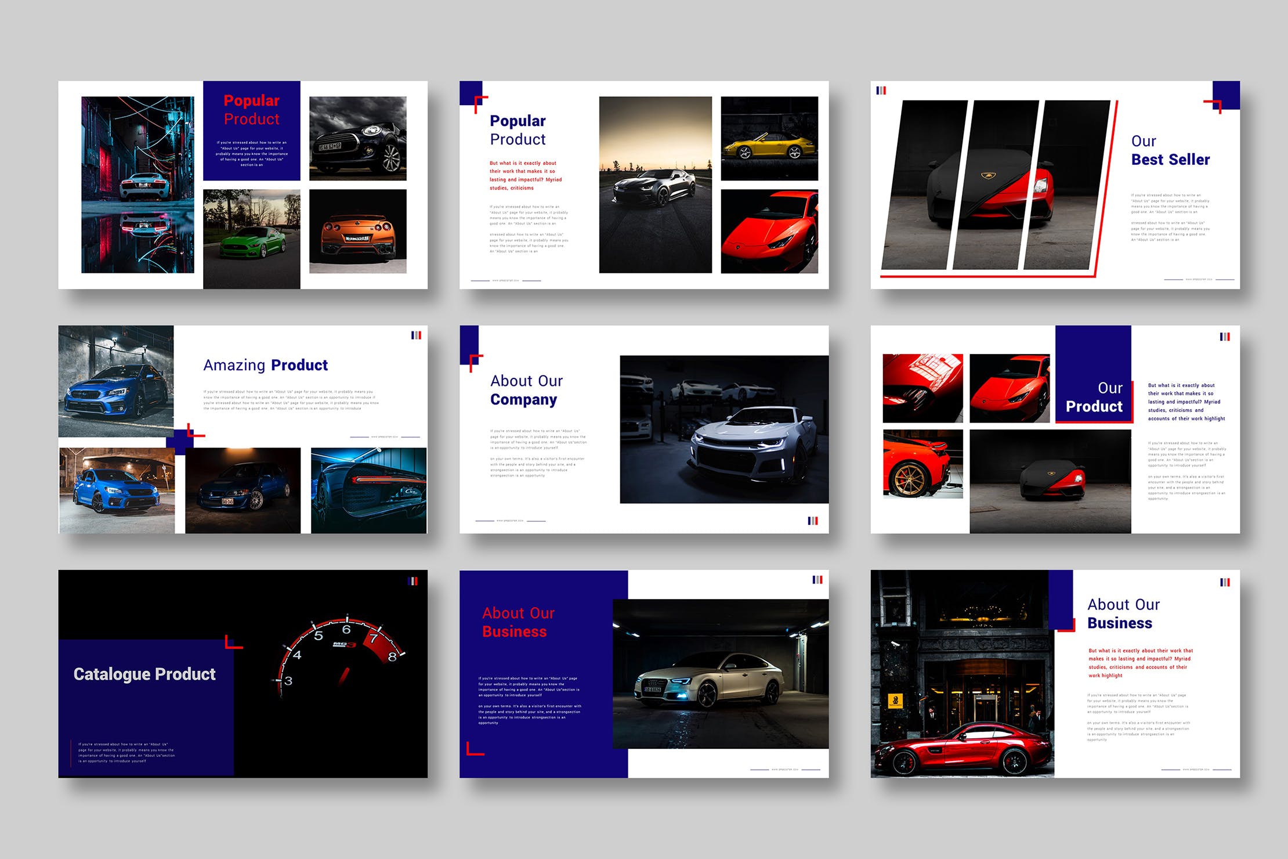1288x859 pixels.
Task: Click the 'About Our Company' heading
Action: pyautogui.click(x=526, y=390)
